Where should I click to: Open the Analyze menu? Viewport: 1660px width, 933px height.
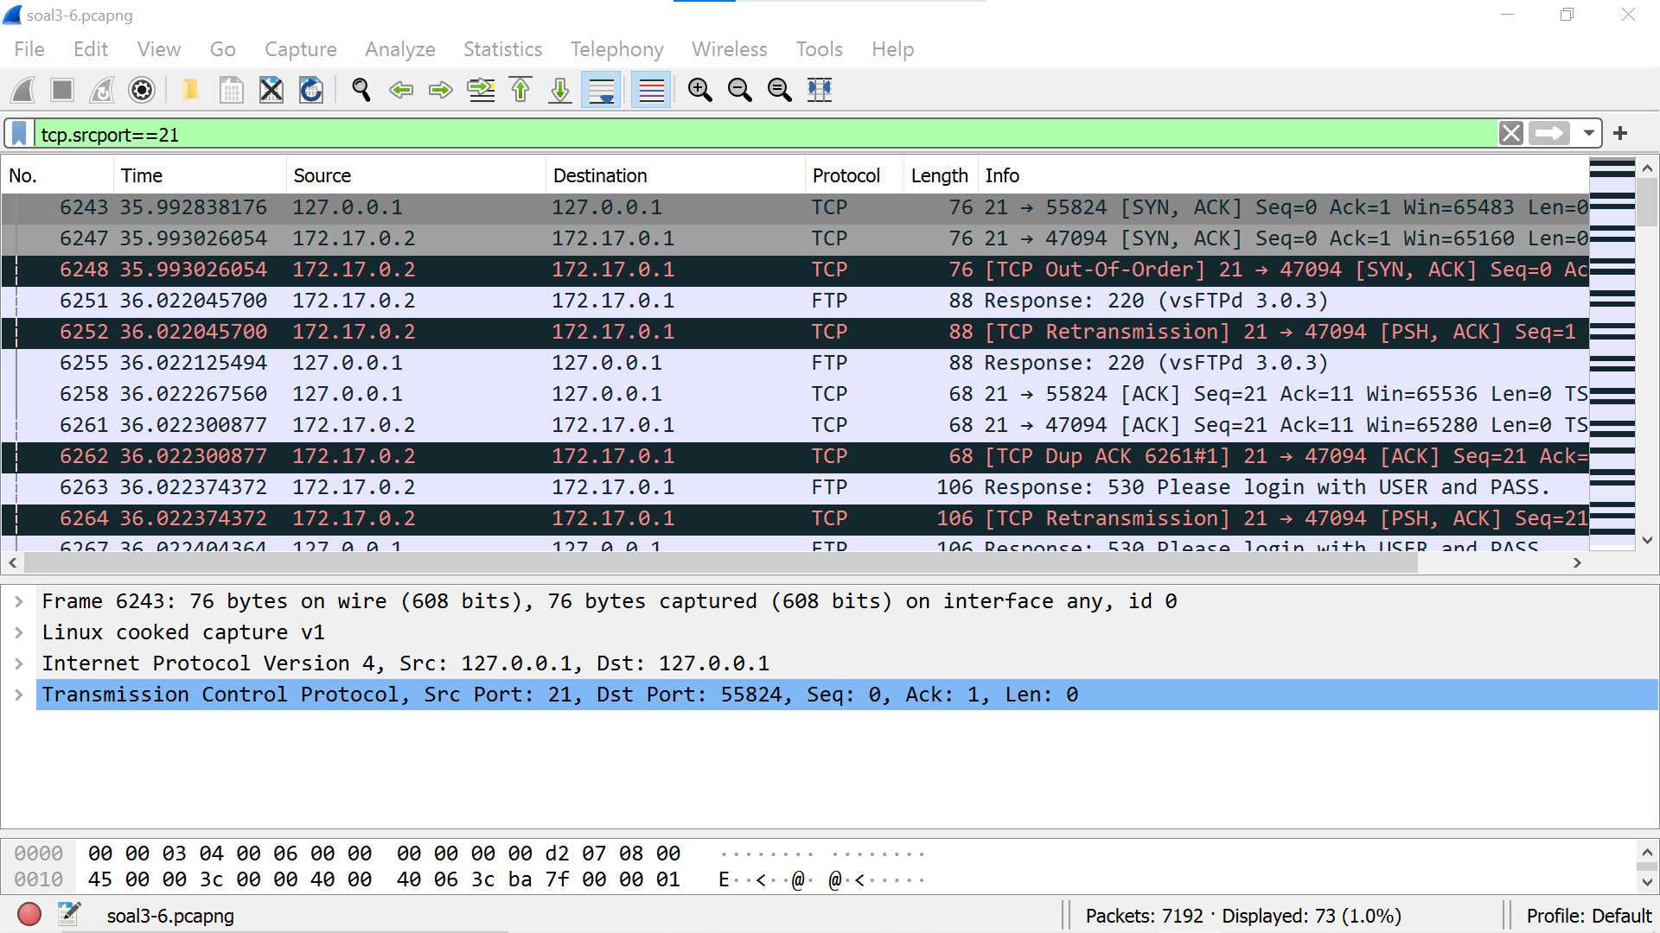click(x=399, y=49)
